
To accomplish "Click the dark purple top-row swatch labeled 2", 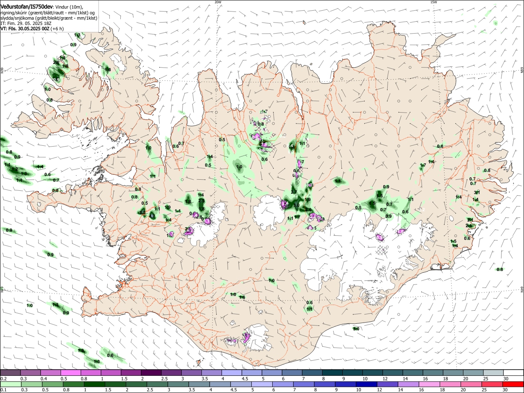I will point(151,373).
